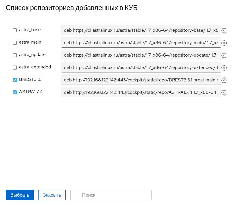This screenshot has height=205, width=238.
Task: Open settings gear for astra_extended repository
Action: pyautogui.click(x=224, y=68)
